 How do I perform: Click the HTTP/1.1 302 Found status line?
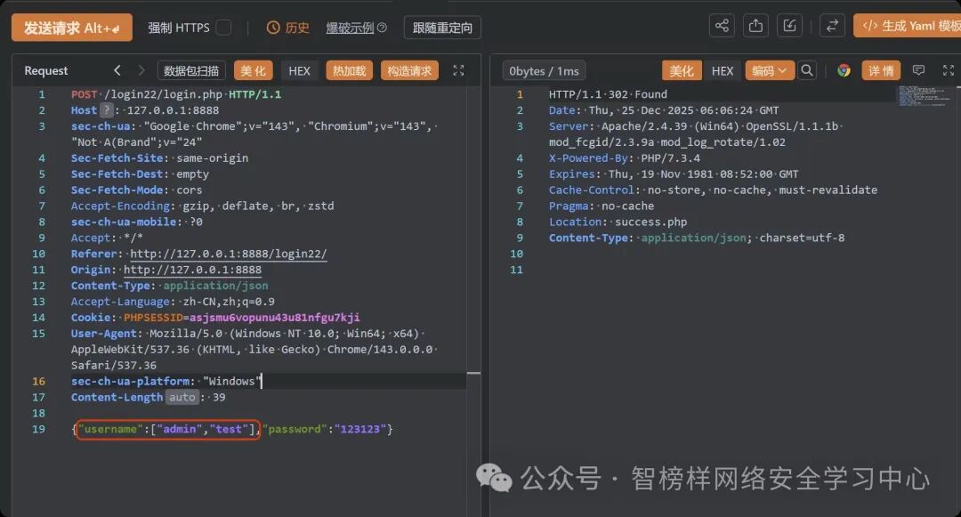tap(608, 94)
